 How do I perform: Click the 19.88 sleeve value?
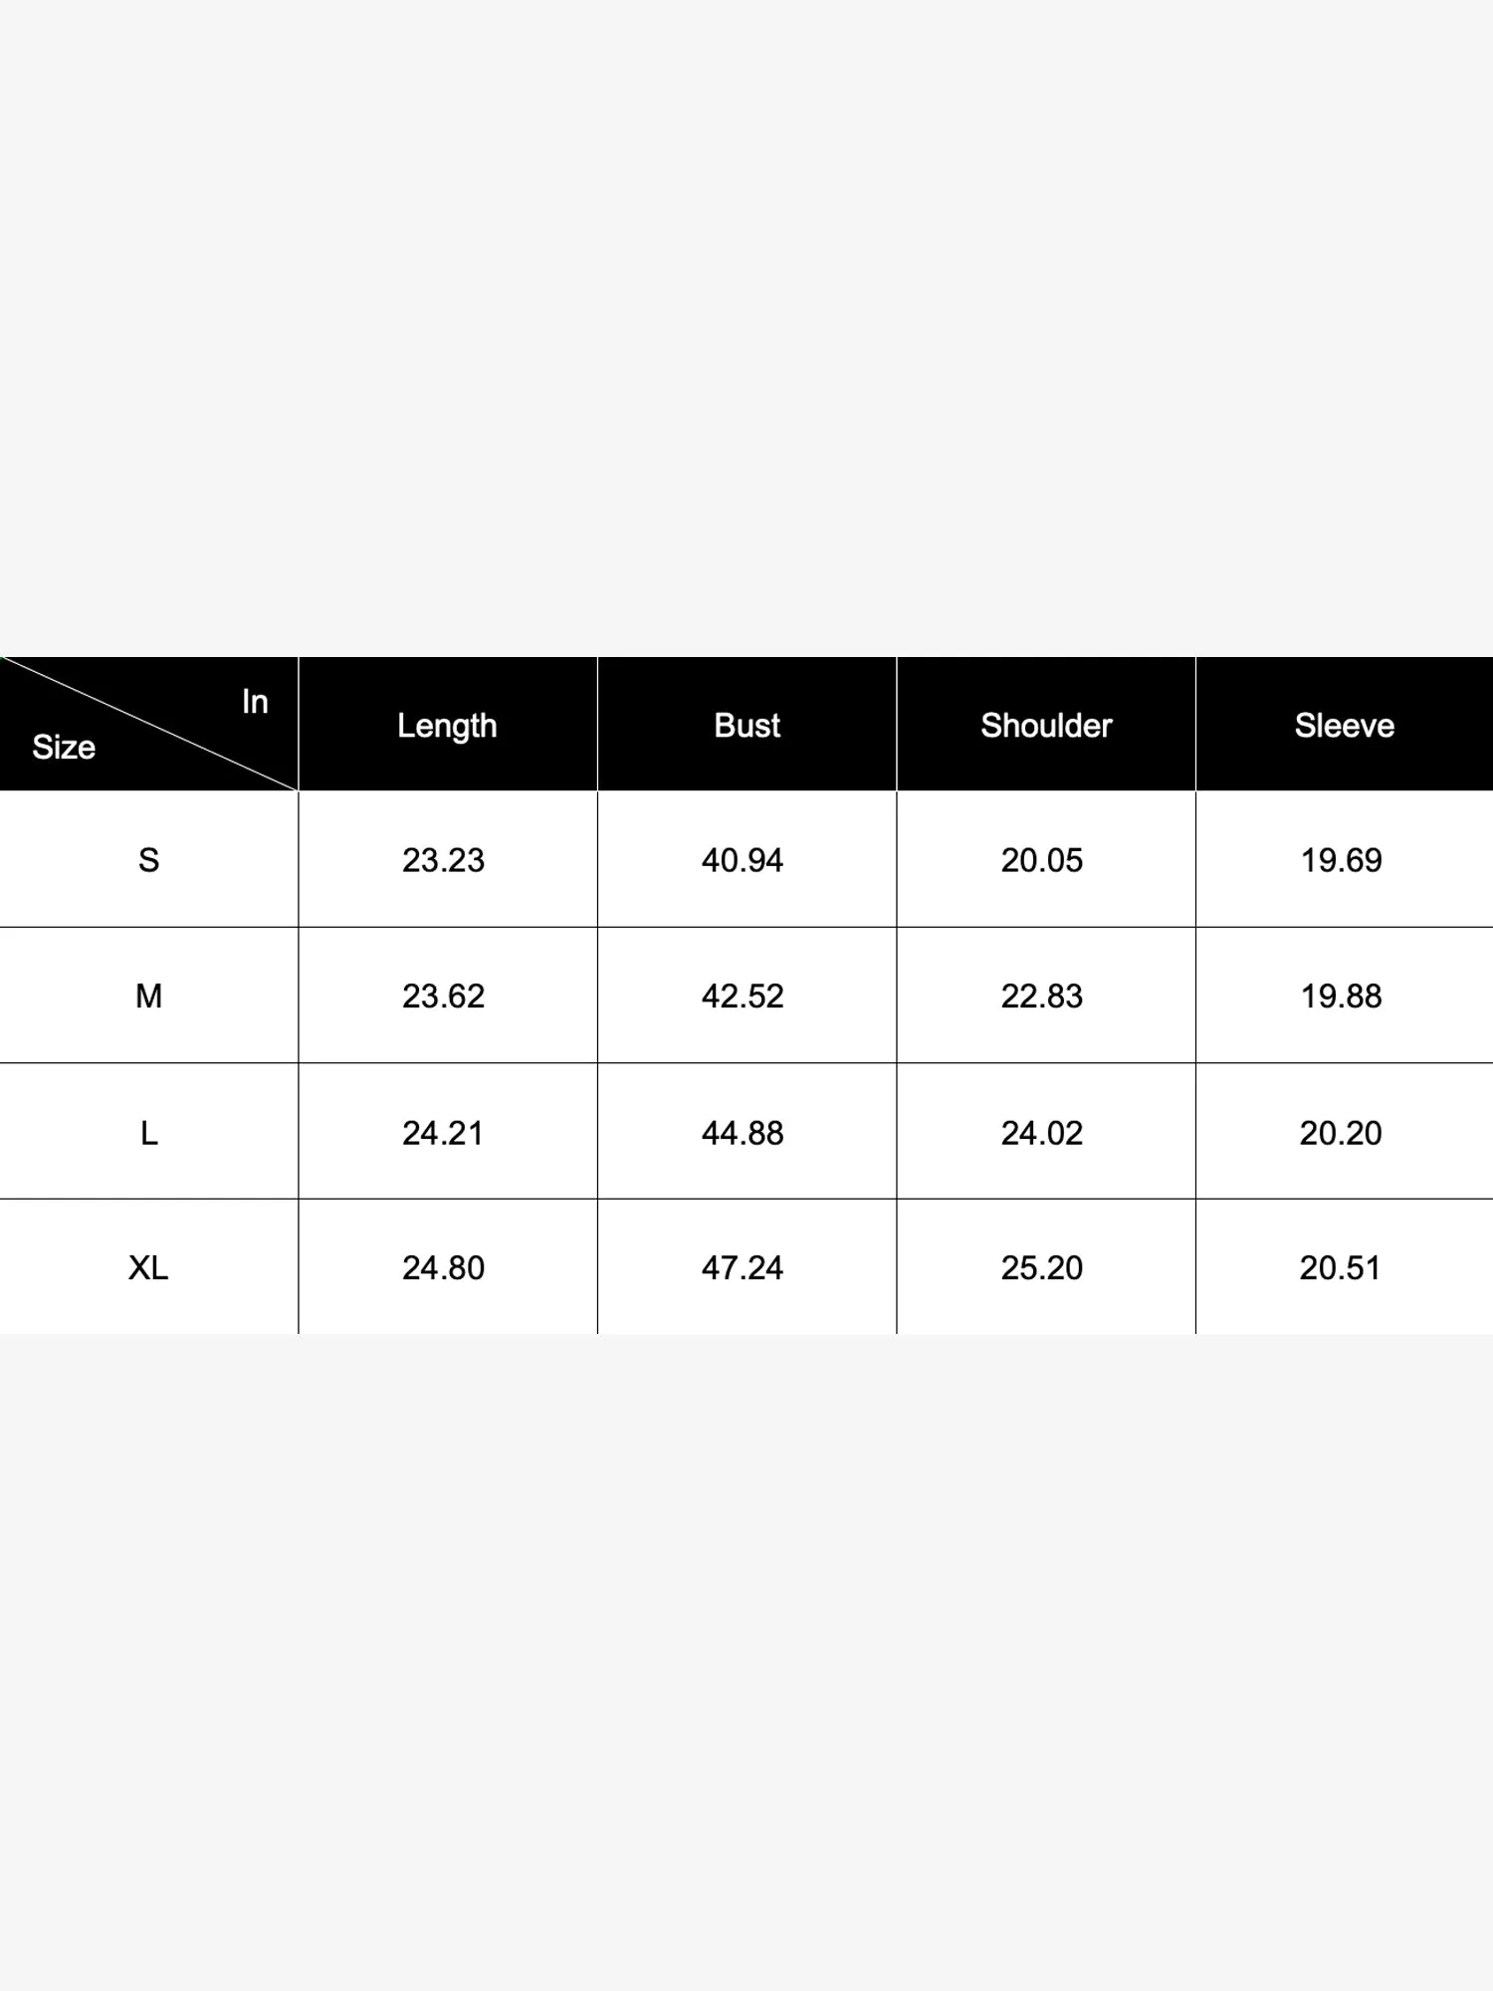point(1342,995)
